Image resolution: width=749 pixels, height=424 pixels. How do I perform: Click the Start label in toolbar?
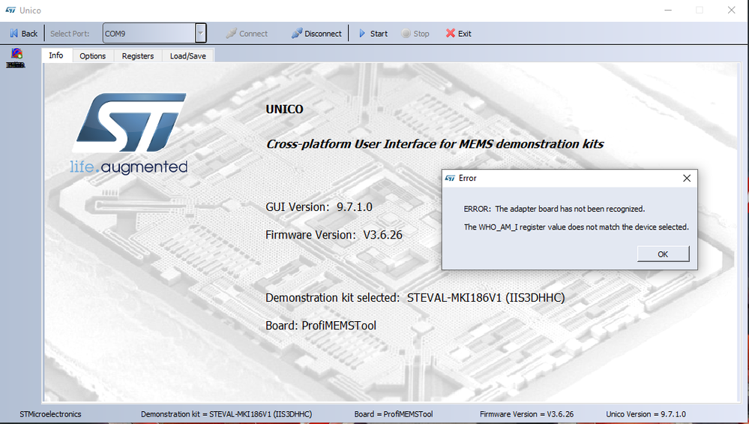[x=379, y=34]
